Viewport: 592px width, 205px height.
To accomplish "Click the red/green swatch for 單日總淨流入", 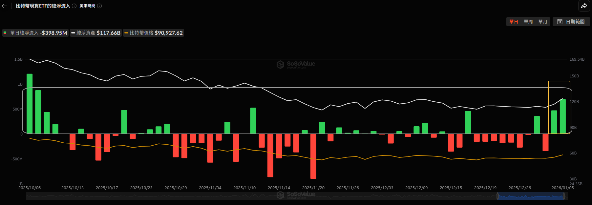I will (x=5, y=33).
